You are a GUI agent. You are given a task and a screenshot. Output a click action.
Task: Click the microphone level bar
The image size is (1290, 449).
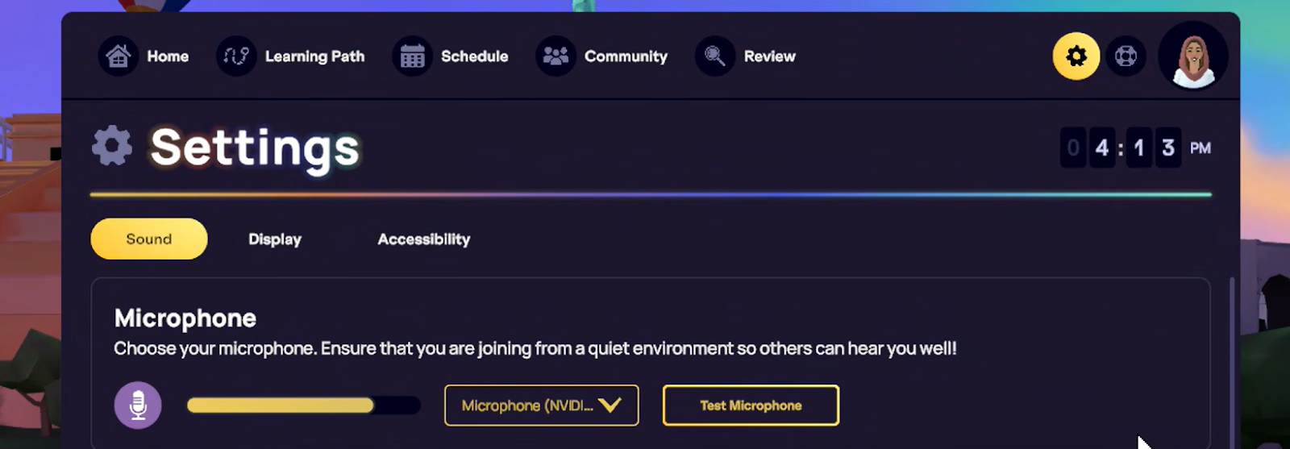(x=303, y=405)
